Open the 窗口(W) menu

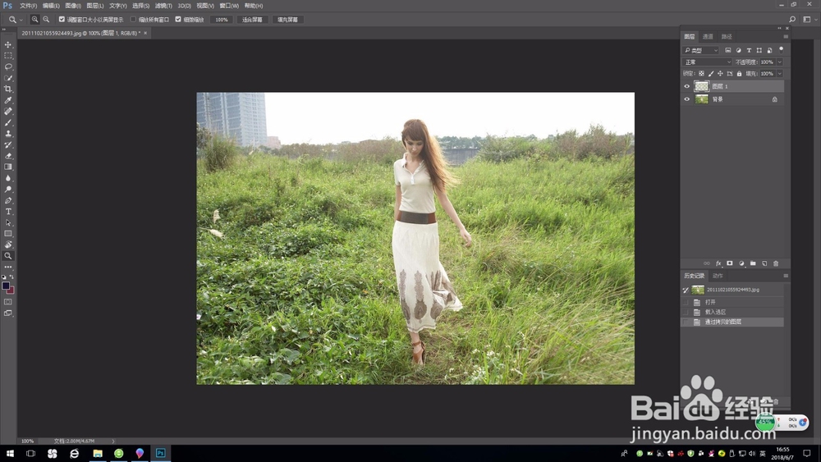click(x=229, y=6)
